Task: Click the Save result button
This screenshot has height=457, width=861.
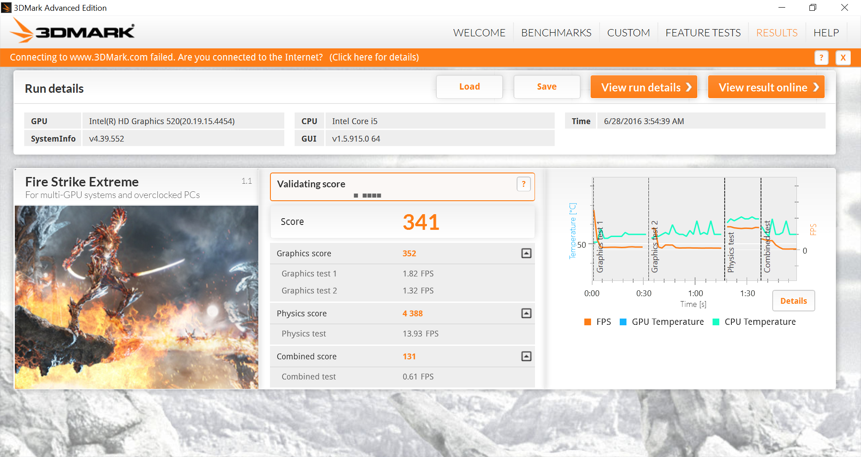Action: tap(547, 86)
